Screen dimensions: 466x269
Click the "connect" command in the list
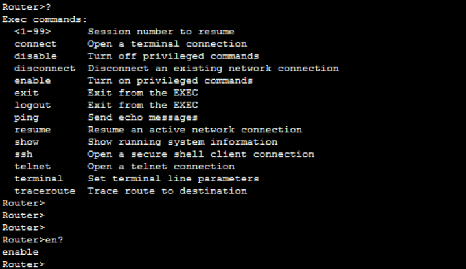click(36, 44)
